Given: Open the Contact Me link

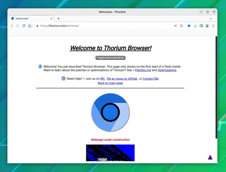Looking at the screenshot, I should [x=150, y=79].
